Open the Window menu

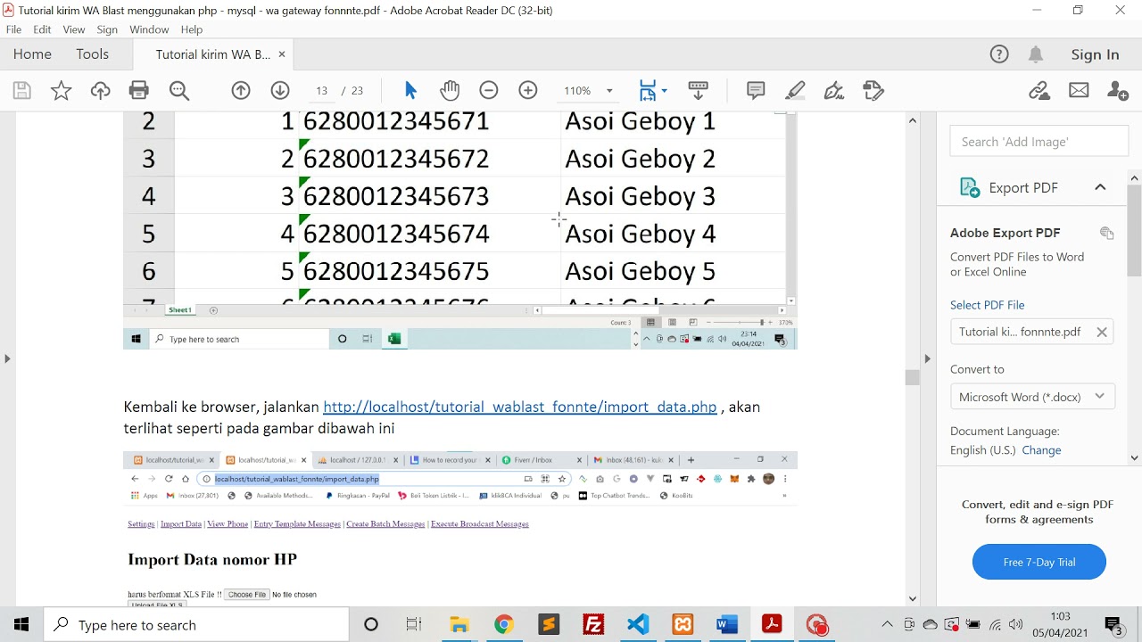click(x=149, y=29)
